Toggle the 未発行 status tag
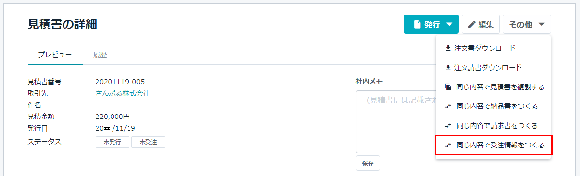Screen dimensions: 580x176 point(113,143)
